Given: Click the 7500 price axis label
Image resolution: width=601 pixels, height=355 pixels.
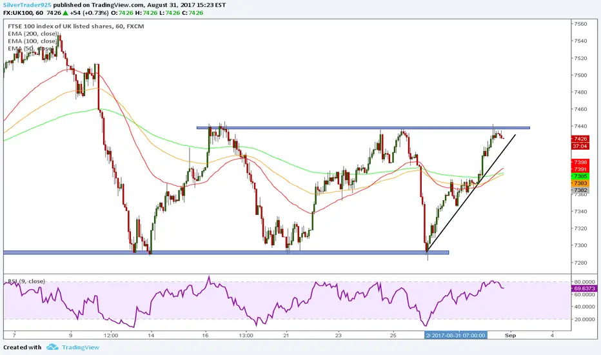Looking at the screenshot, I should [580, 76].
